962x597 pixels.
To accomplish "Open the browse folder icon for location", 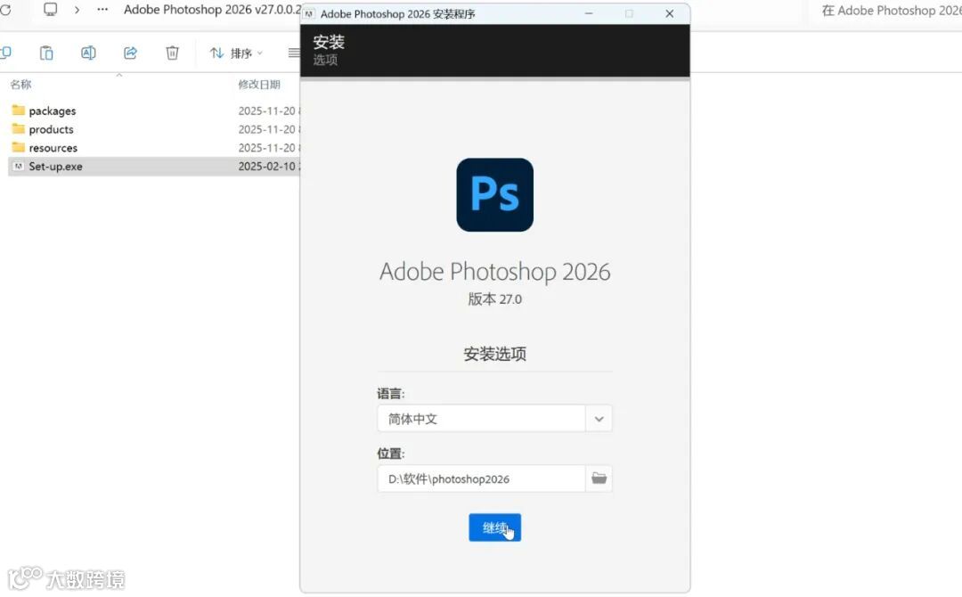I will (599, 478).
